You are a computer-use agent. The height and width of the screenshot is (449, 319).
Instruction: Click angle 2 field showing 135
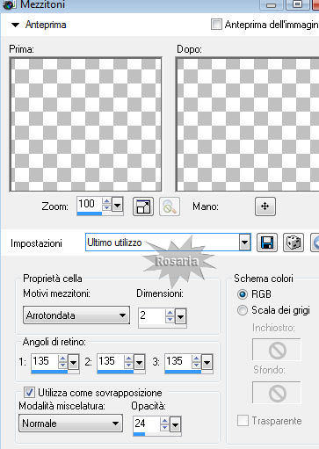coord(111,361)
